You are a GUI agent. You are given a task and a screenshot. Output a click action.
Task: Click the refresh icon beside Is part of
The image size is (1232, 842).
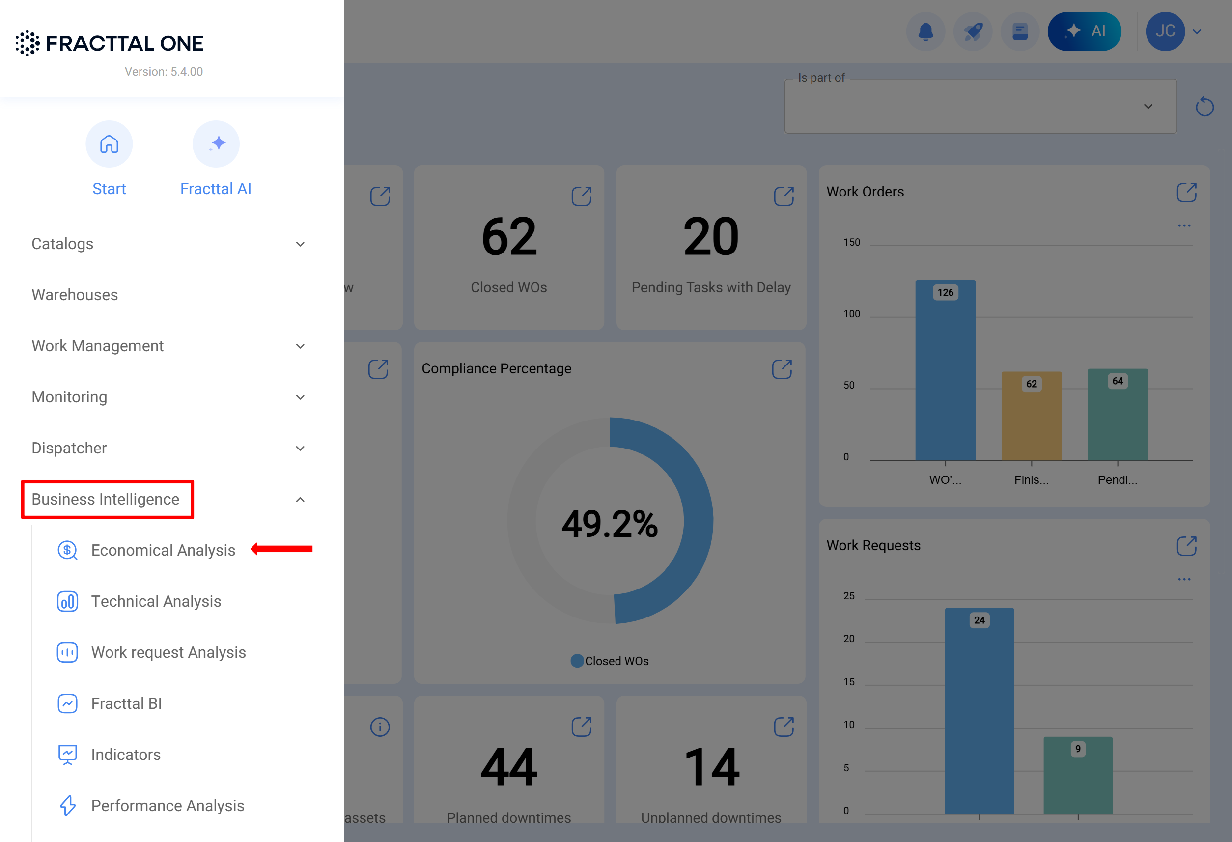tap(1204, 107)
